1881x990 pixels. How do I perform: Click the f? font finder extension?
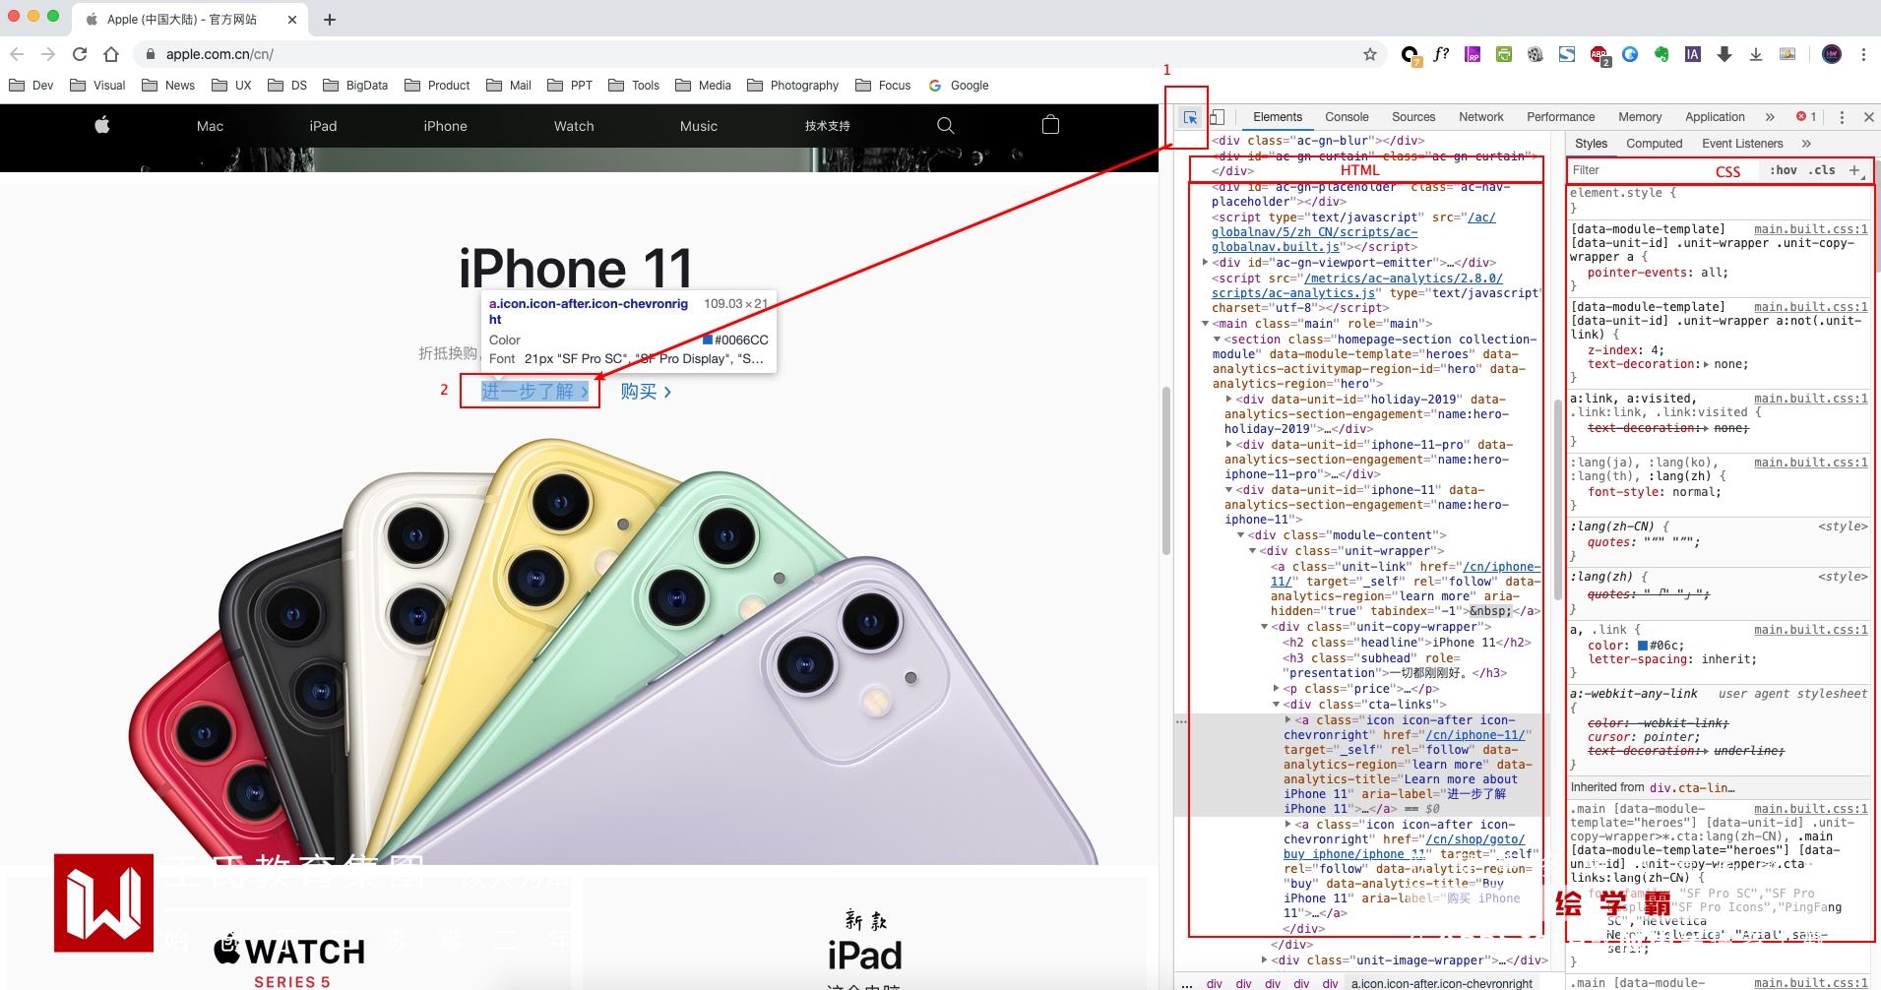click(1441, 54)
